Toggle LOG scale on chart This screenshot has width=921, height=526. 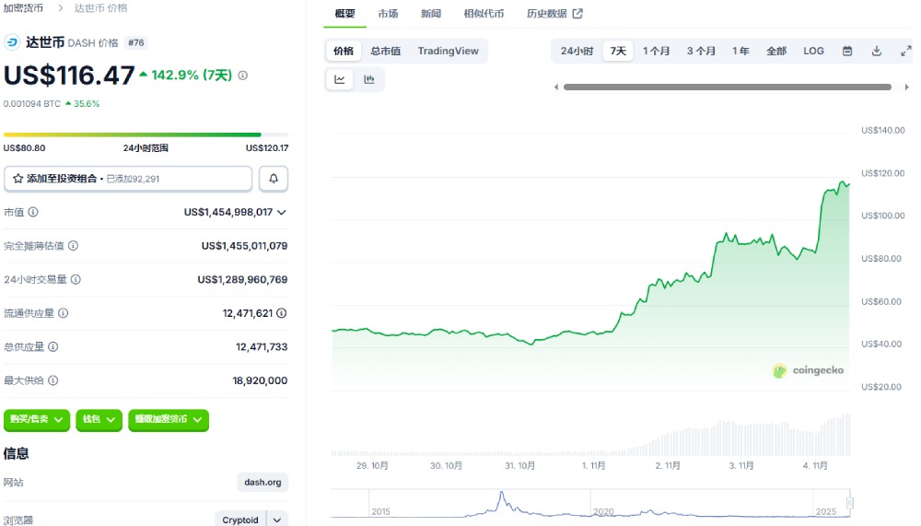[813, 52]
